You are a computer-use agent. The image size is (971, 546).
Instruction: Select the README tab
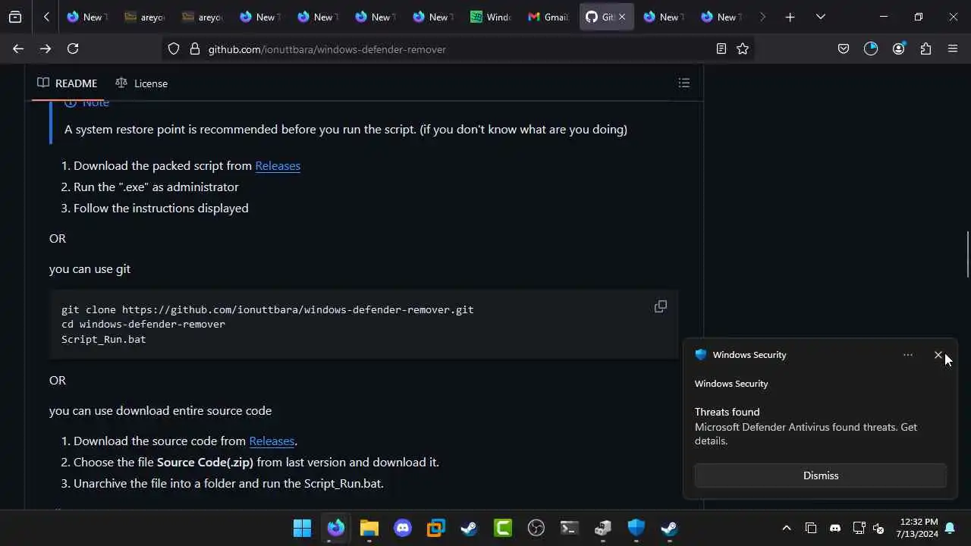pos(68,83)
